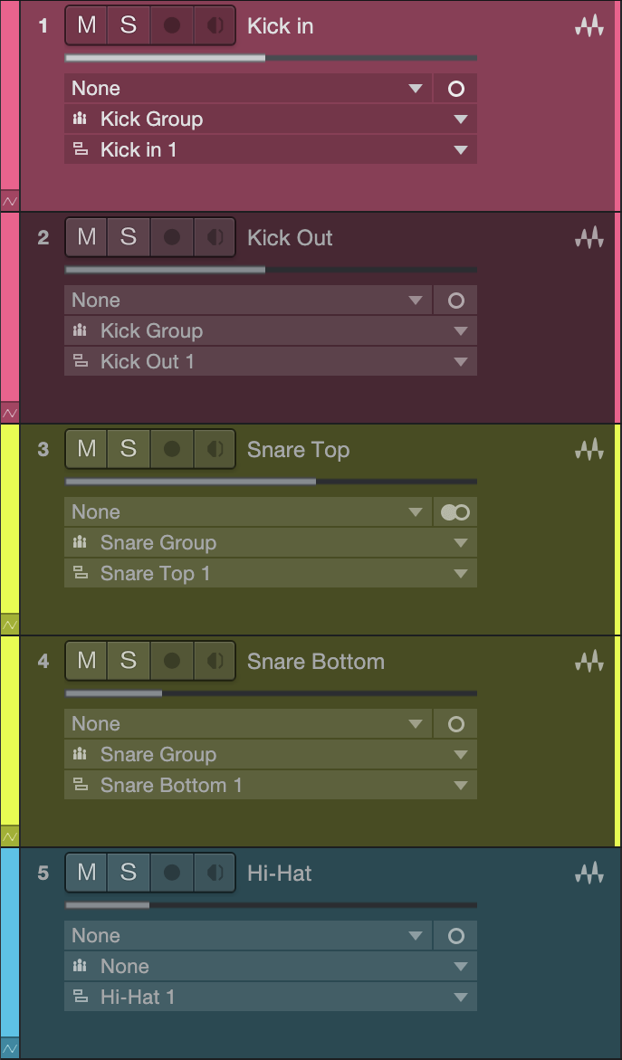The height and width of the screenshot is (1060, 622).
Task: Open input None dropdown on Kick Out
Action: pyautogui.click(x=248, y=301)
